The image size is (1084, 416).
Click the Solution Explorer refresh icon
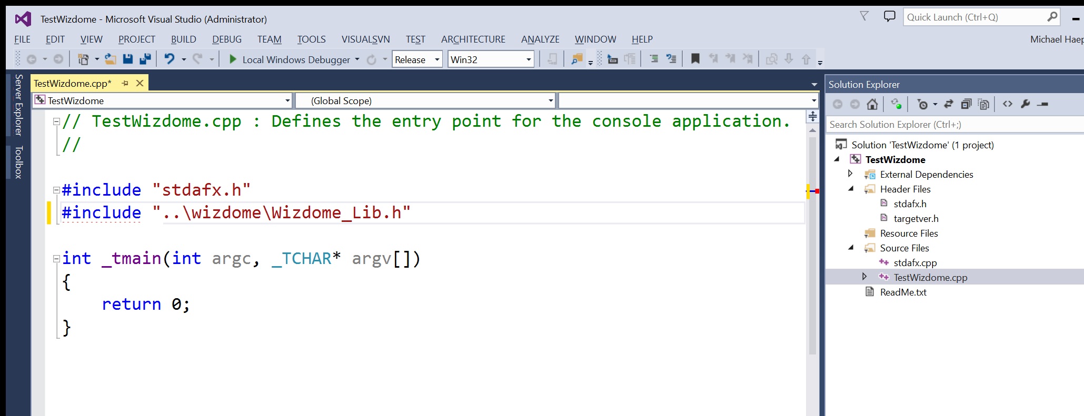tap(896, 104)
